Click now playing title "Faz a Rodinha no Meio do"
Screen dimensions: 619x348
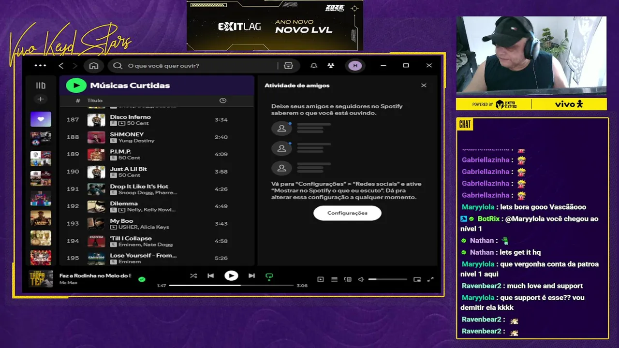click(95, 275)
